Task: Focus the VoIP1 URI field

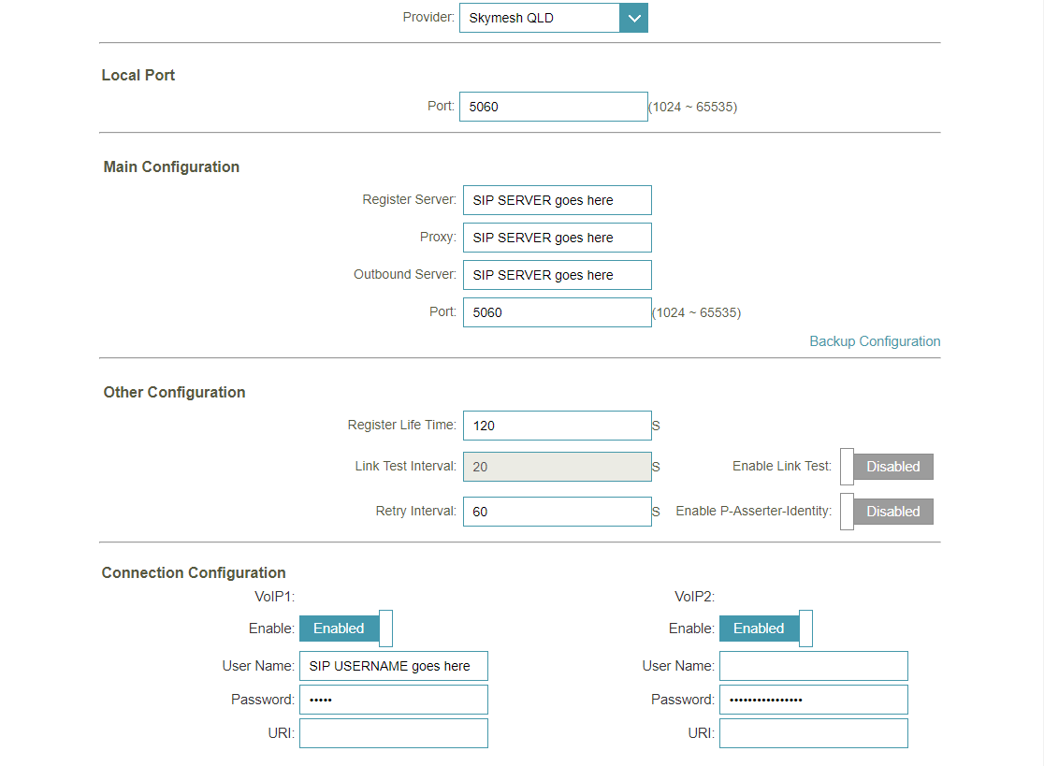Action: pyautogui.click(x=394, y=733)
